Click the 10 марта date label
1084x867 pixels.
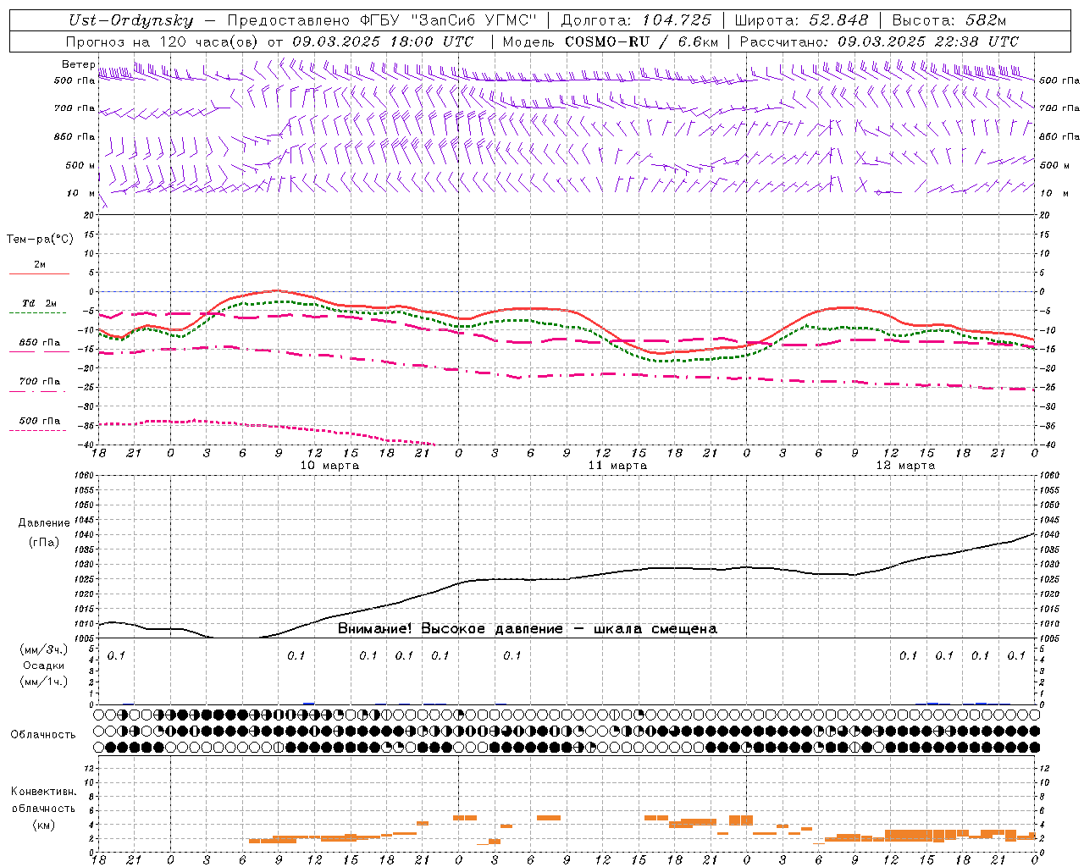329,466
